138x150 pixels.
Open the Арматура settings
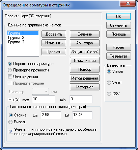[85, 43]
